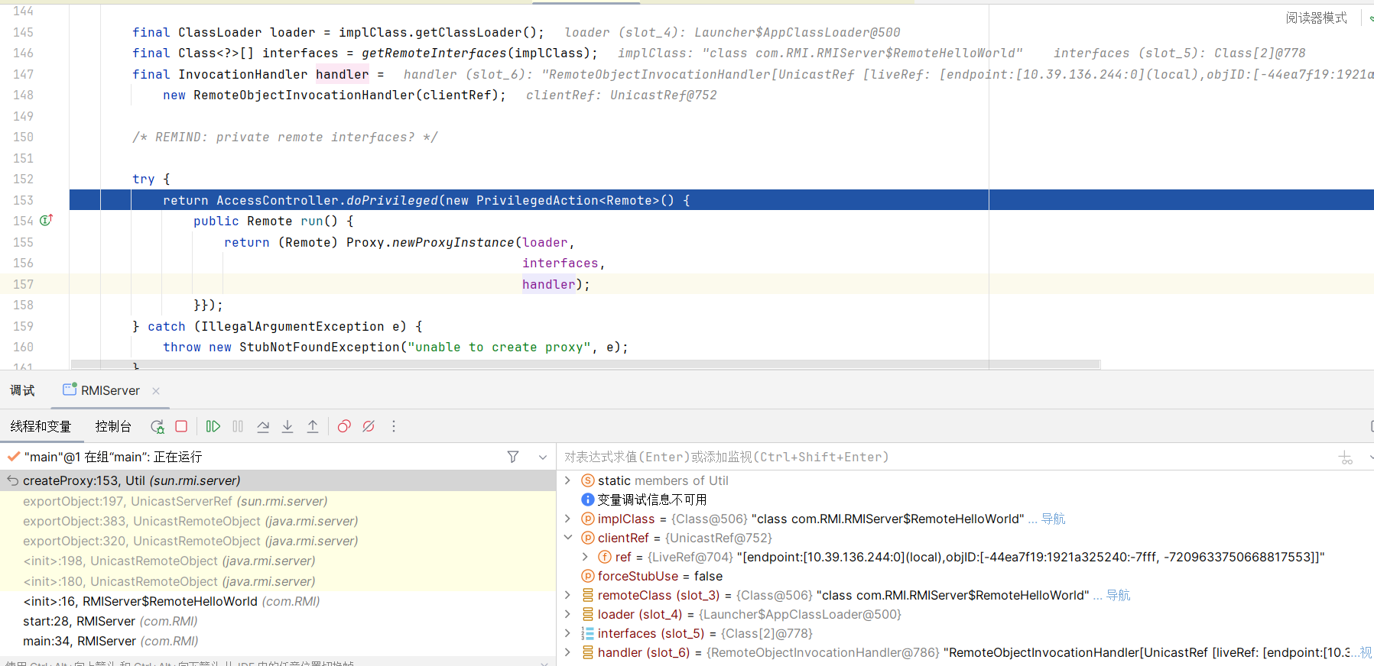Click the static members icon of Util
Image resolution: width=1374 pixels, height=666 pixels.
click(x=587, y=480)
